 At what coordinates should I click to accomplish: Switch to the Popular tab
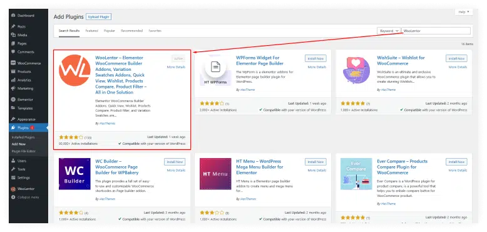(x=110, y=31)
